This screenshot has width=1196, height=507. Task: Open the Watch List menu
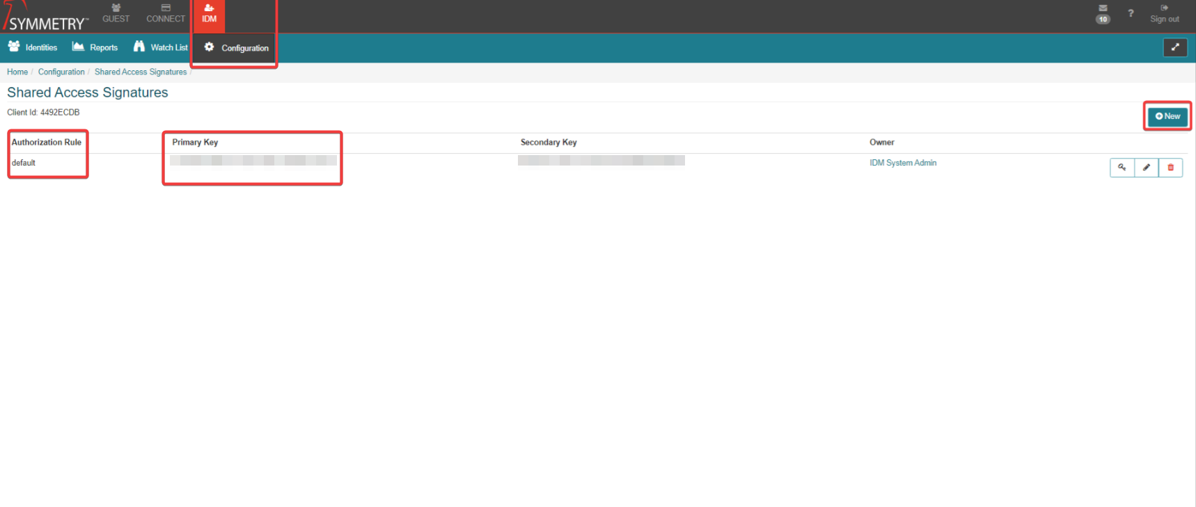[x=161, y=47]
